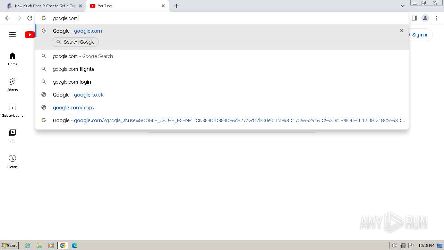Click Show desktop button in tray
The image size is (444, 250).
tap(440, 245)
